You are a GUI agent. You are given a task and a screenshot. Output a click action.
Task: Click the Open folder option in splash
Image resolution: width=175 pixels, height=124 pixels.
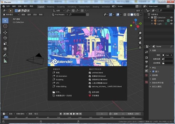click(x=57, y=92)
